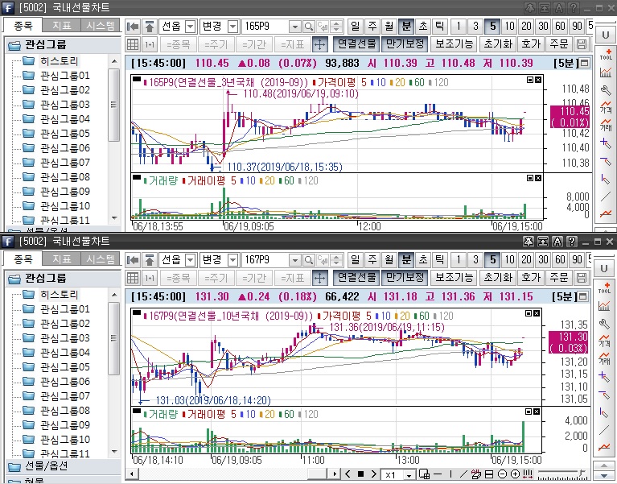617x484 pixels.
Task: Open the 165P9 symbol code dropdown
Action: click(294, 27)
